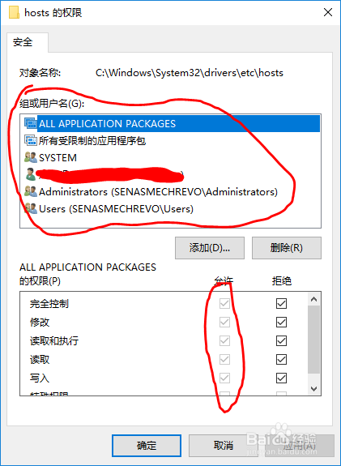Click the 应用(A) button
Image resolution: width=341 pixels, height=466 pixels.
tap(300, 445)
